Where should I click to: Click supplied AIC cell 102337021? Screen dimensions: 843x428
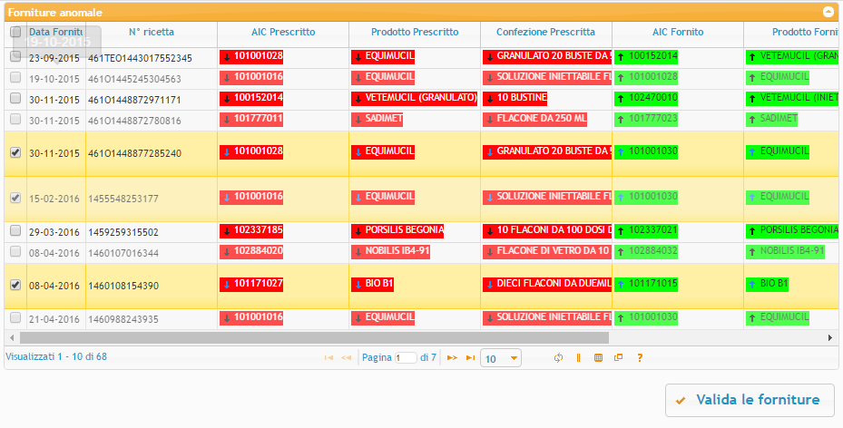(x=646, y=231)
